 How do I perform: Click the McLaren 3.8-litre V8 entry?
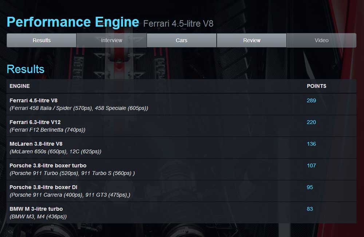pyautogui.click(x=36, y=144)
